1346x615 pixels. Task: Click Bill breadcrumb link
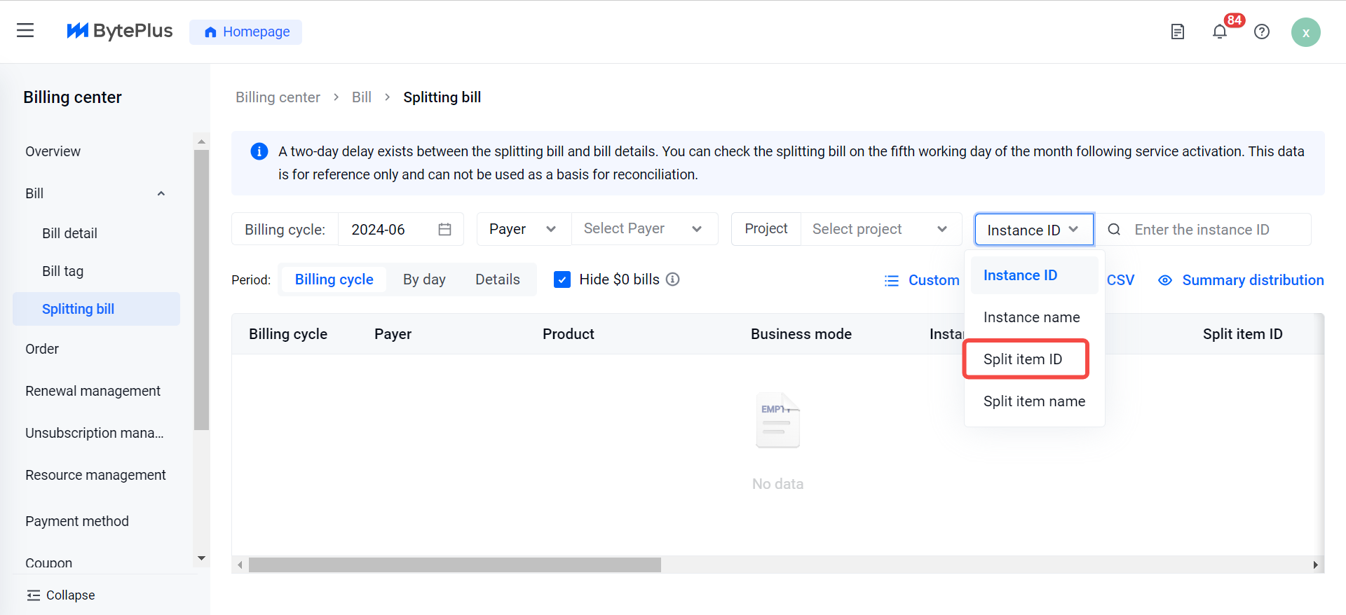[362, 97]
